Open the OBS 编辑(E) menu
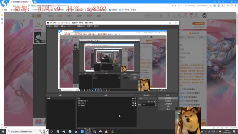 point(56,26)
